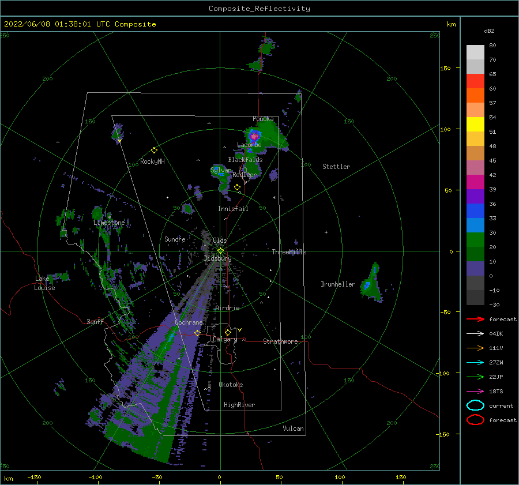Select the 33 dBZ blue color swatch
Viewport: 519px width, 485px height.
(x=475, y=210)
